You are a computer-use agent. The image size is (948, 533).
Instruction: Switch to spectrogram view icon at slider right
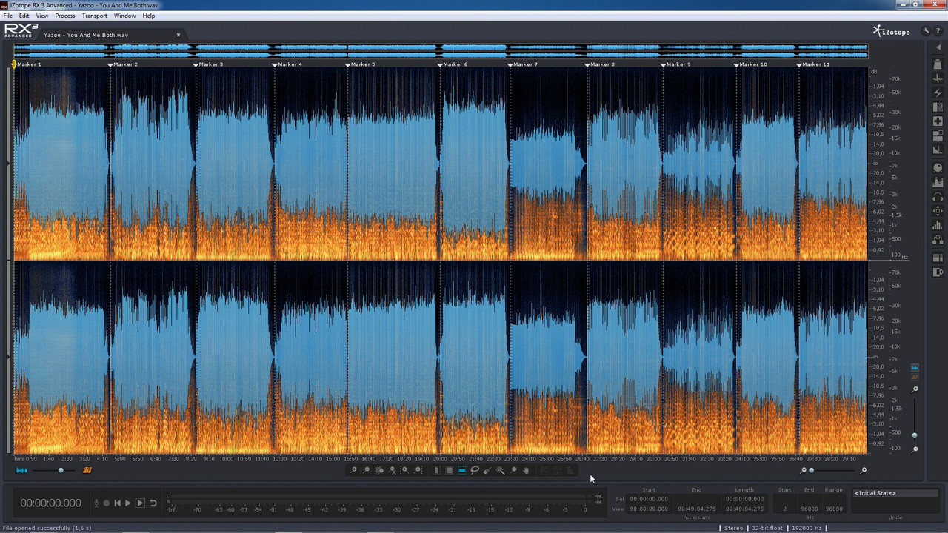tap(87, 470)
